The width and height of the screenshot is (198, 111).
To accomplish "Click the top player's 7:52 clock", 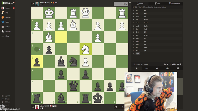I will (121, 4).
